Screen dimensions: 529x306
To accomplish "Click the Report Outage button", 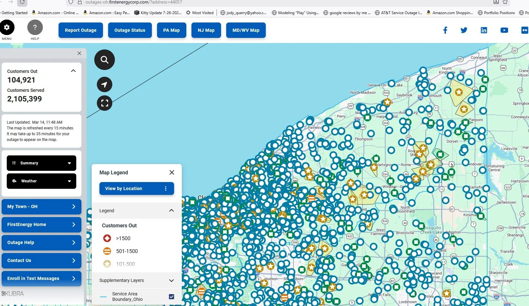I will [x=81, y=30].
